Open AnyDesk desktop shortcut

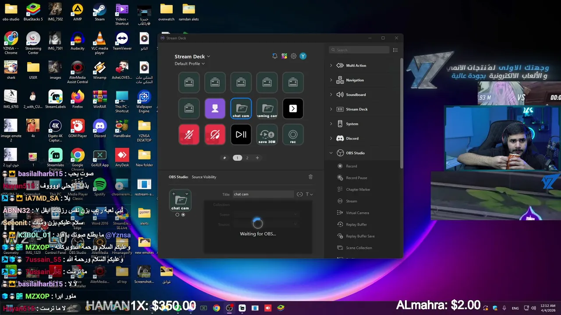click(x=122, y=158)
